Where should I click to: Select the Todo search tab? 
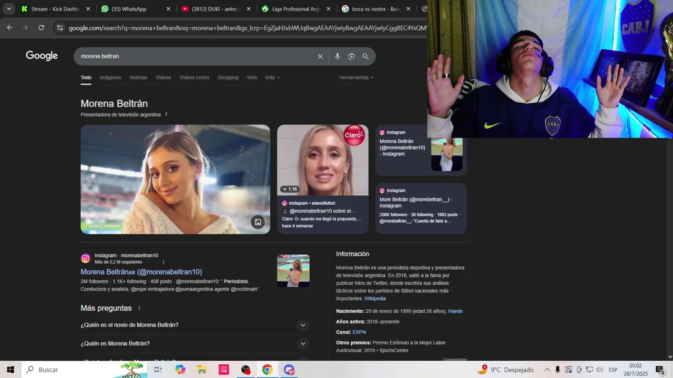(x=86, y=77)
